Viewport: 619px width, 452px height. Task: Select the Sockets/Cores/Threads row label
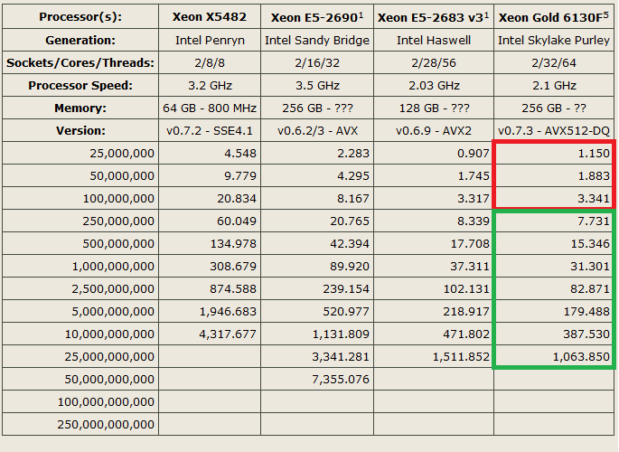point(82,62)
